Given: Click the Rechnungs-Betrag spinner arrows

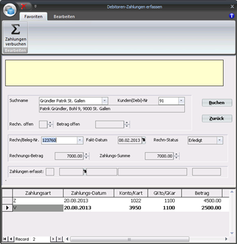Looking at the screenshot, I should (86, 156).
